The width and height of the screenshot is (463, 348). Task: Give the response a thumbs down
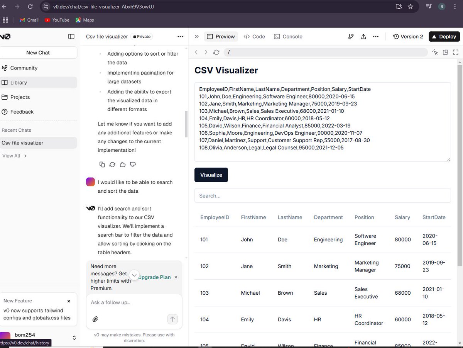click(x=133, y=164)
